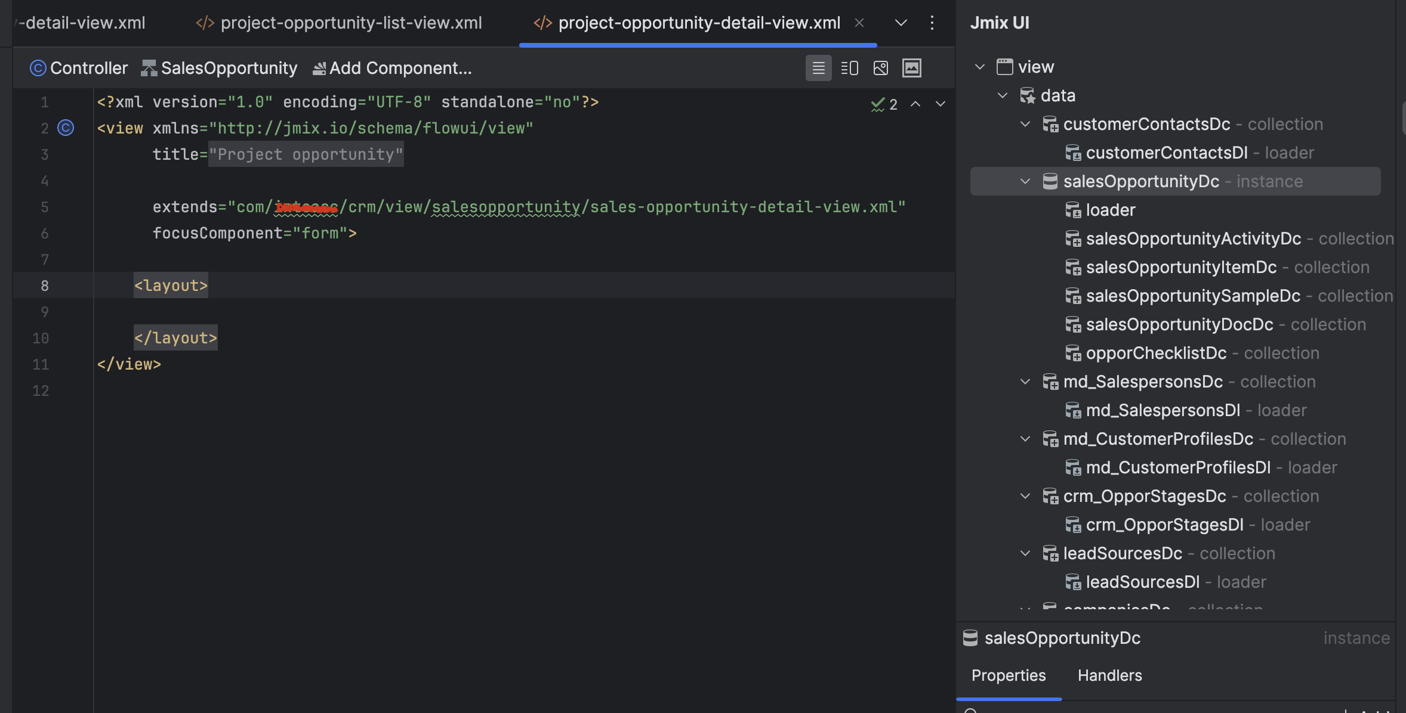
Task: Click the md_SalespersonsDc collection icon
Action: [1050, 382]
